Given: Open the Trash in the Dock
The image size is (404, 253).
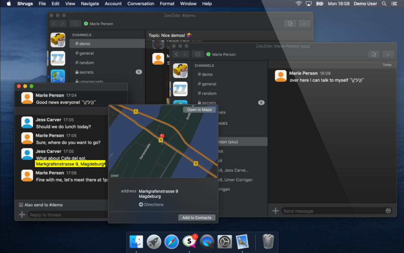Looking at the screenshot, I should tap(268, 242).
